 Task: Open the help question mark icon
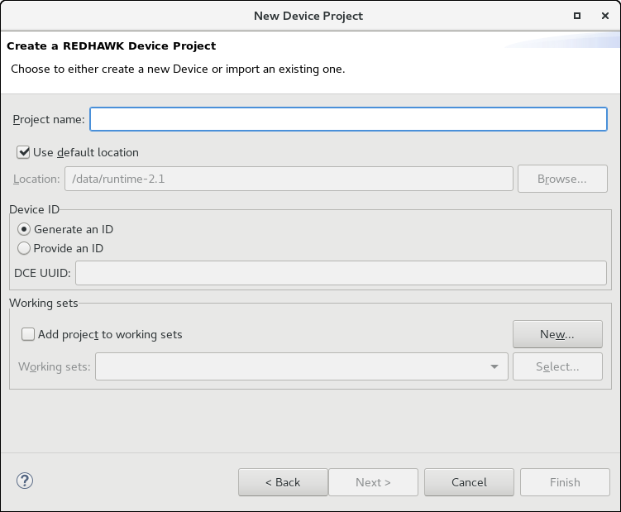pos(24,481)
